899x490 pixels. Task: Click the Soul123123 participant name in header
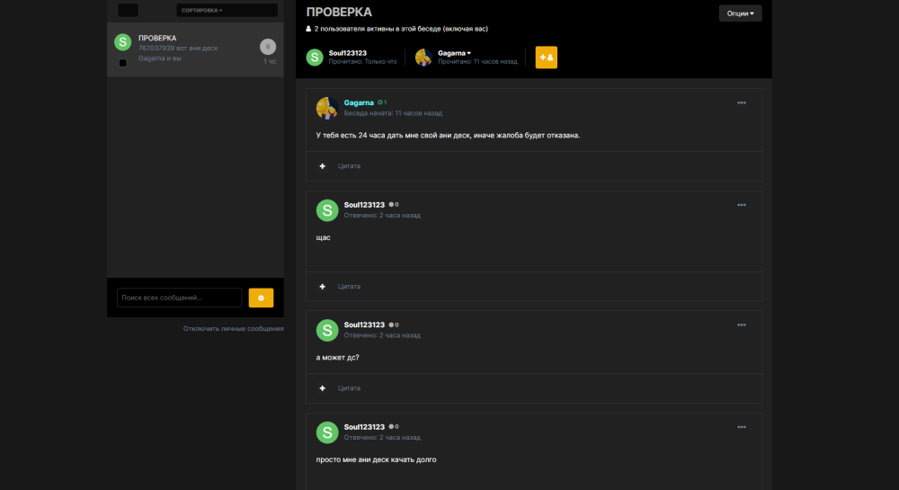pos(347,53)
